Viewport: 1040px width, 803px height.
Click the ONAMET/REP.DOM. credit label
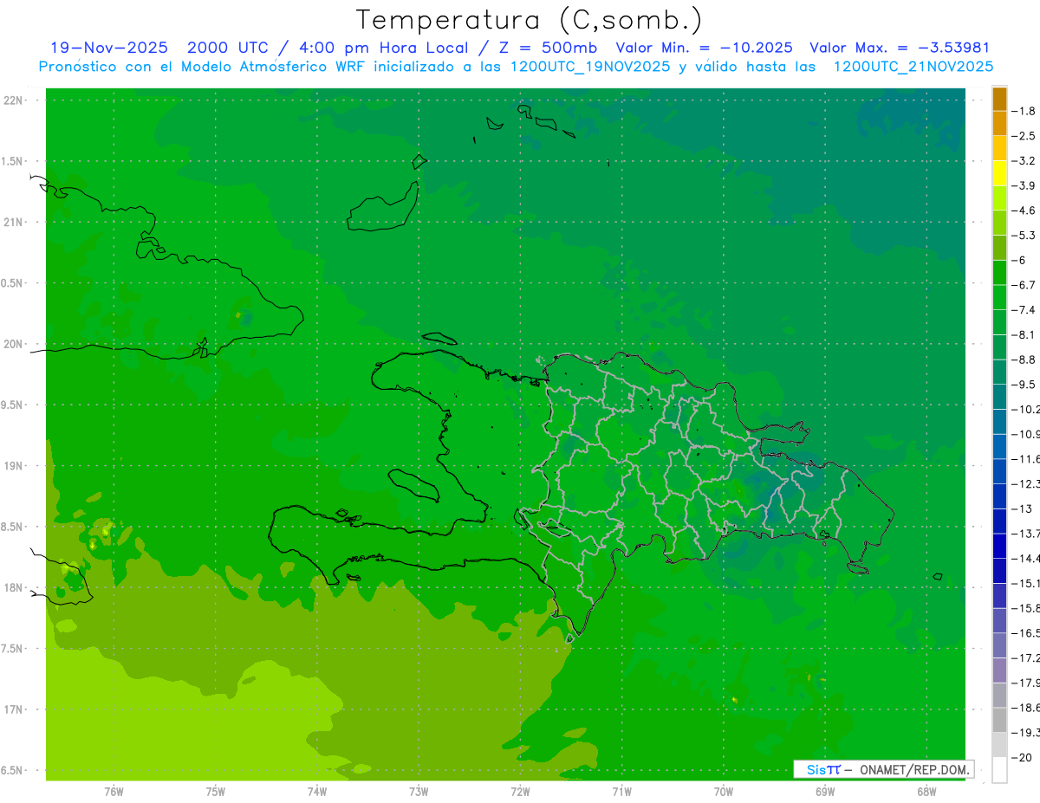(x=913, y=769)
